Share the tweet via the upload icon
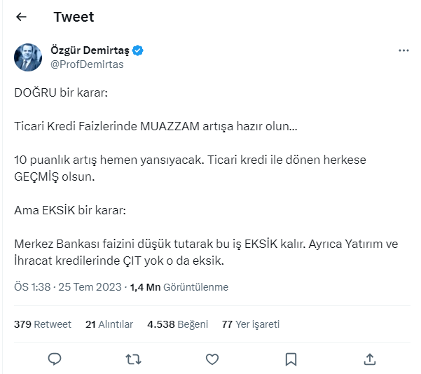 [x=370, y=359]
